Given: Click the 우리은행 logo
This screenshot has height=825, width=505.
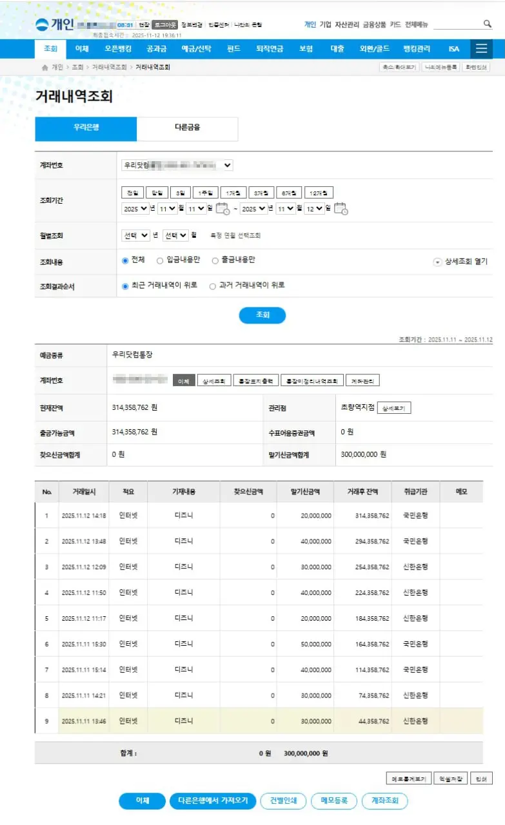Looking at the screenshot, I should [54, 24].
